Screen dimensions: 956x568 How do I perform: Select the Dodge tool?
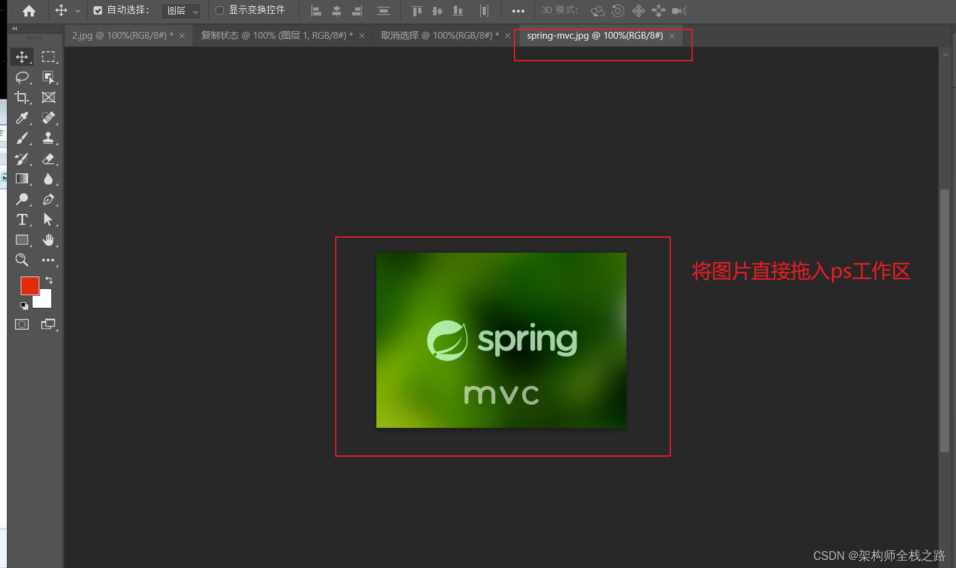pyautogui.click(x=22, y=200)
